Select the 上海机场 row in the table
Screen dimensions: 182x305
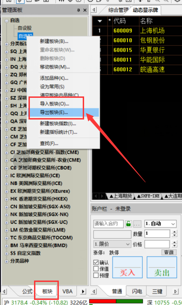137,30
